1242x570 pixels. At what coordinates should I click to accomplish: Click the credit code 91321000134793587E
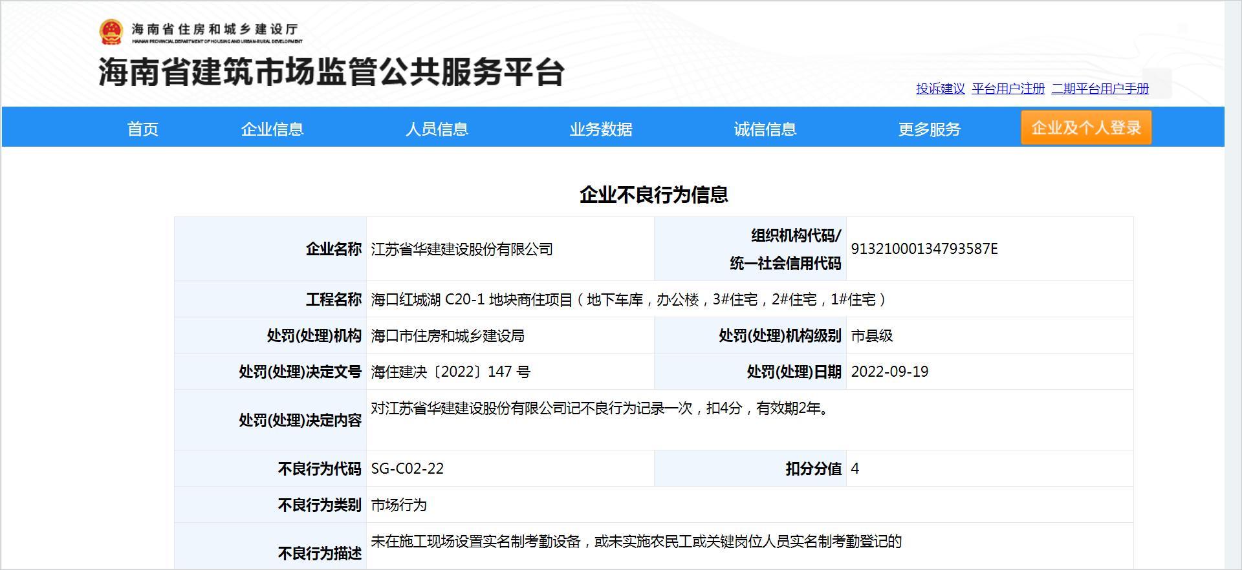click(x=924, y=249)
